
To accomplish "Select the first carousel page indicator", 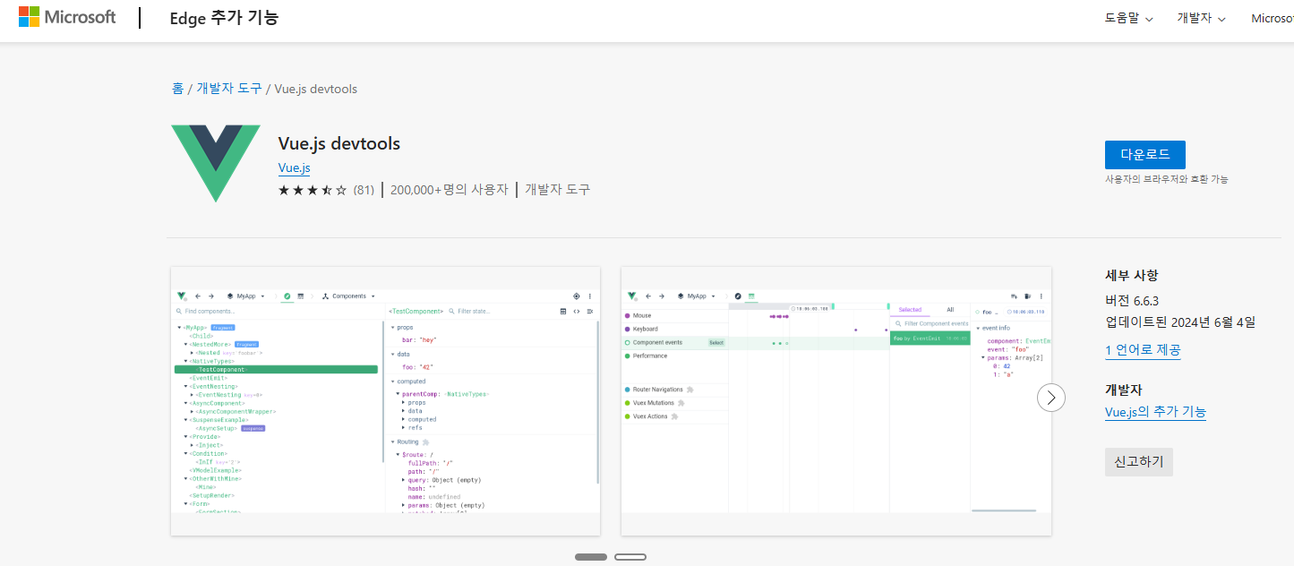I will pyautogui.click(x=591, y=557).
